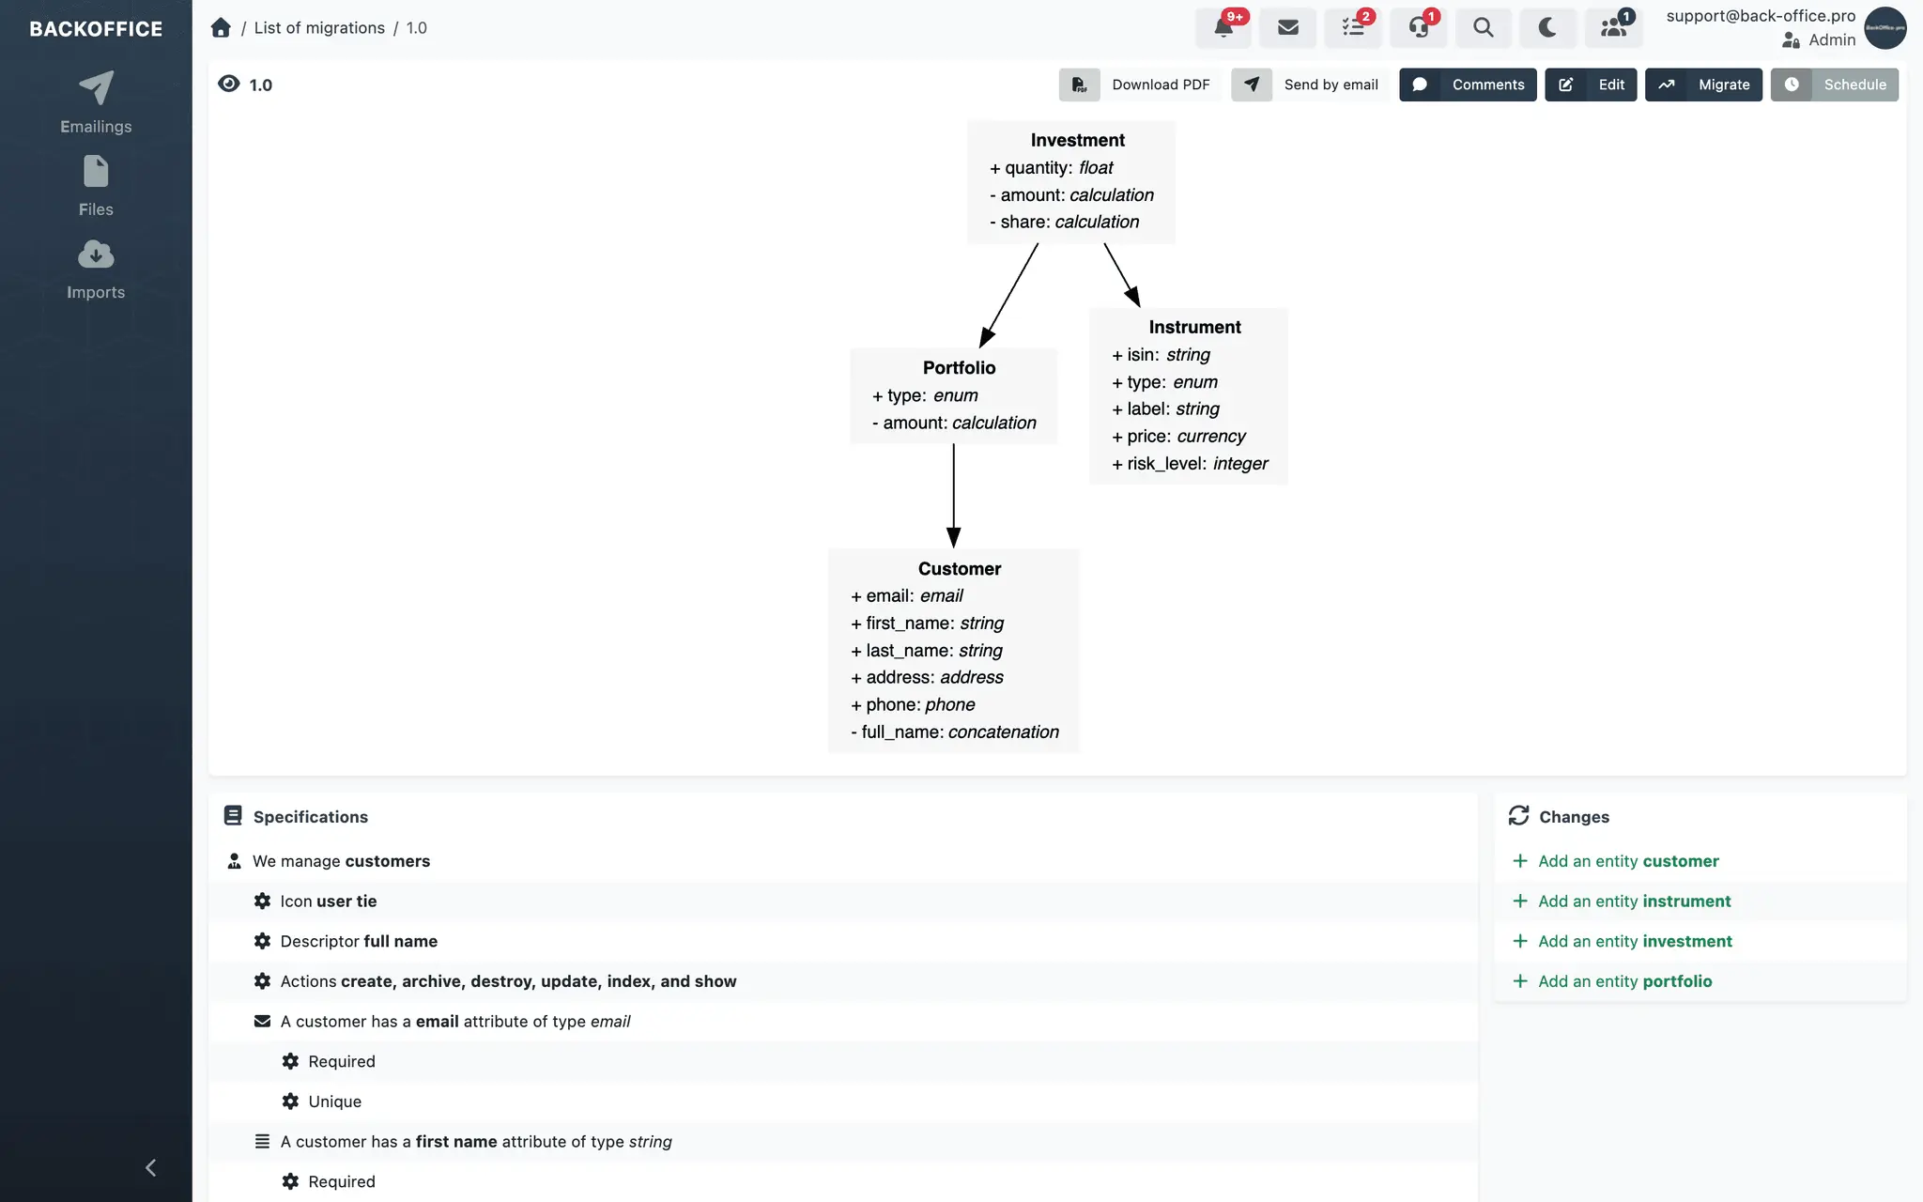Click the plus icon beside 'entity customer'
This screenshot has height=1202, width=1923.
click(1519, 861)
